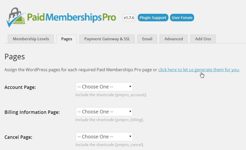Switch to the Email settings tab
This screenshot has width=246, height=150.
[x=147, y=39]
